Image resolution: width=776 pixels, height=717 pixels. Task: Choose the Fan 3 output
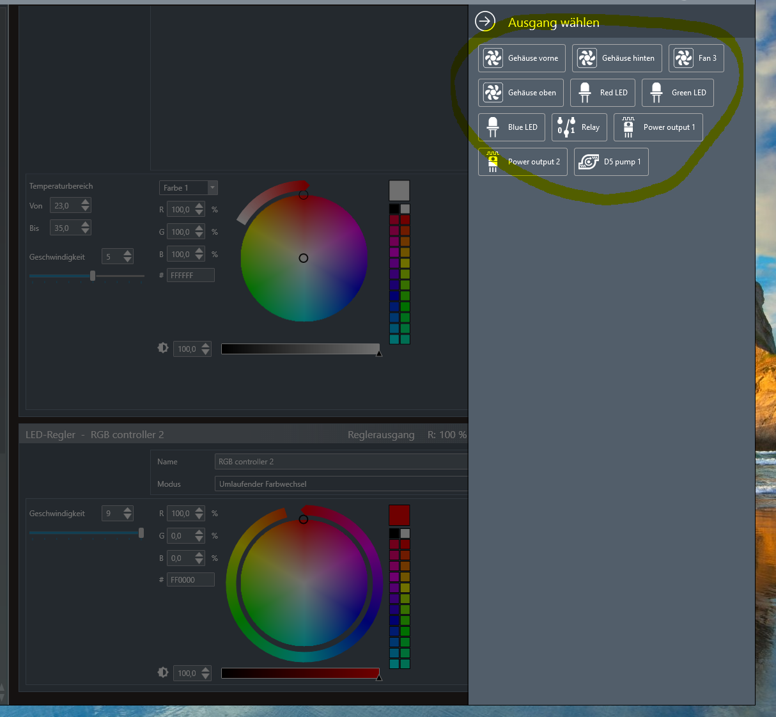pos(695,58)
